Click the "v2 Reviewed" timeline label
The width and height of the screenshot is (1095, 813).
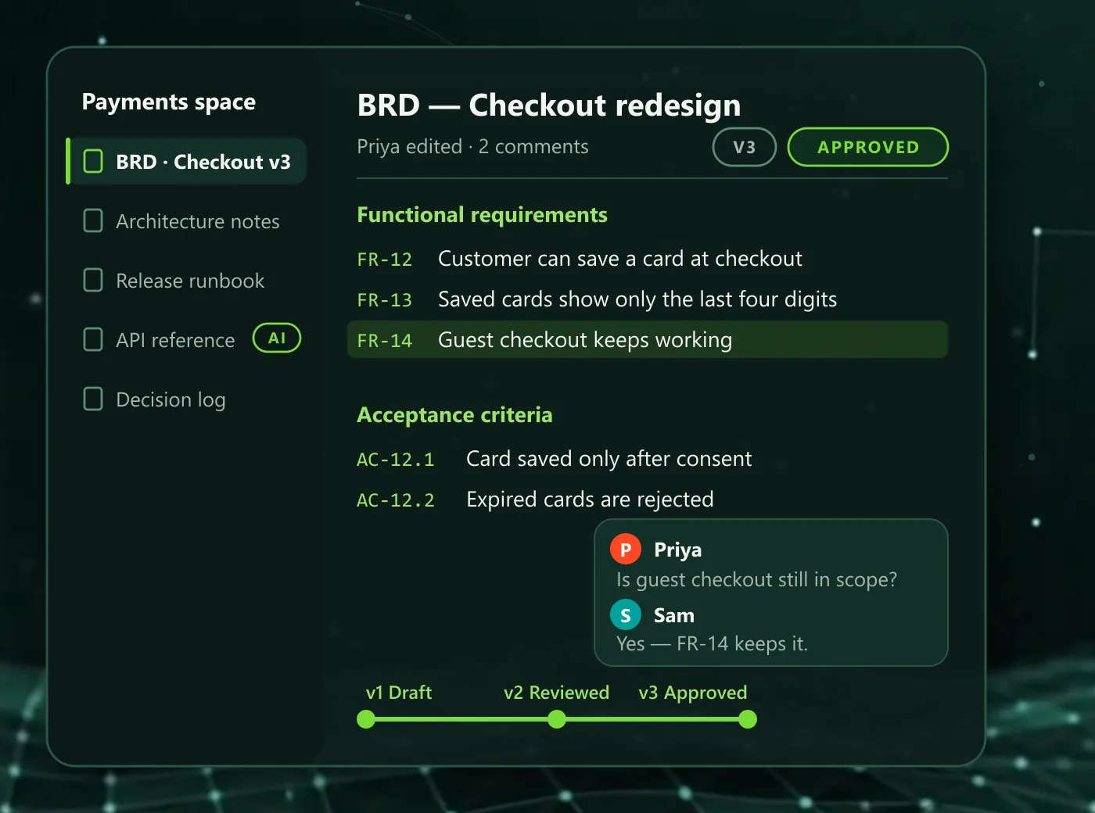557,693
